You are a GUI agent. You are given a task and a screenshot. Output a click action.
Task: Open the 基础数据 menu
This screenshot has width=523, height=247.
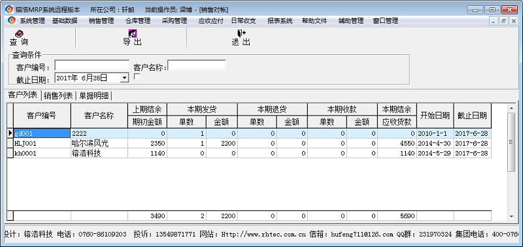pyautogui.click(x=65, y=21)
